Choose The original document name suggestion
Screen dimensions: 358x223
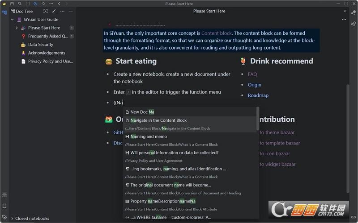click(x=190, y=189)
